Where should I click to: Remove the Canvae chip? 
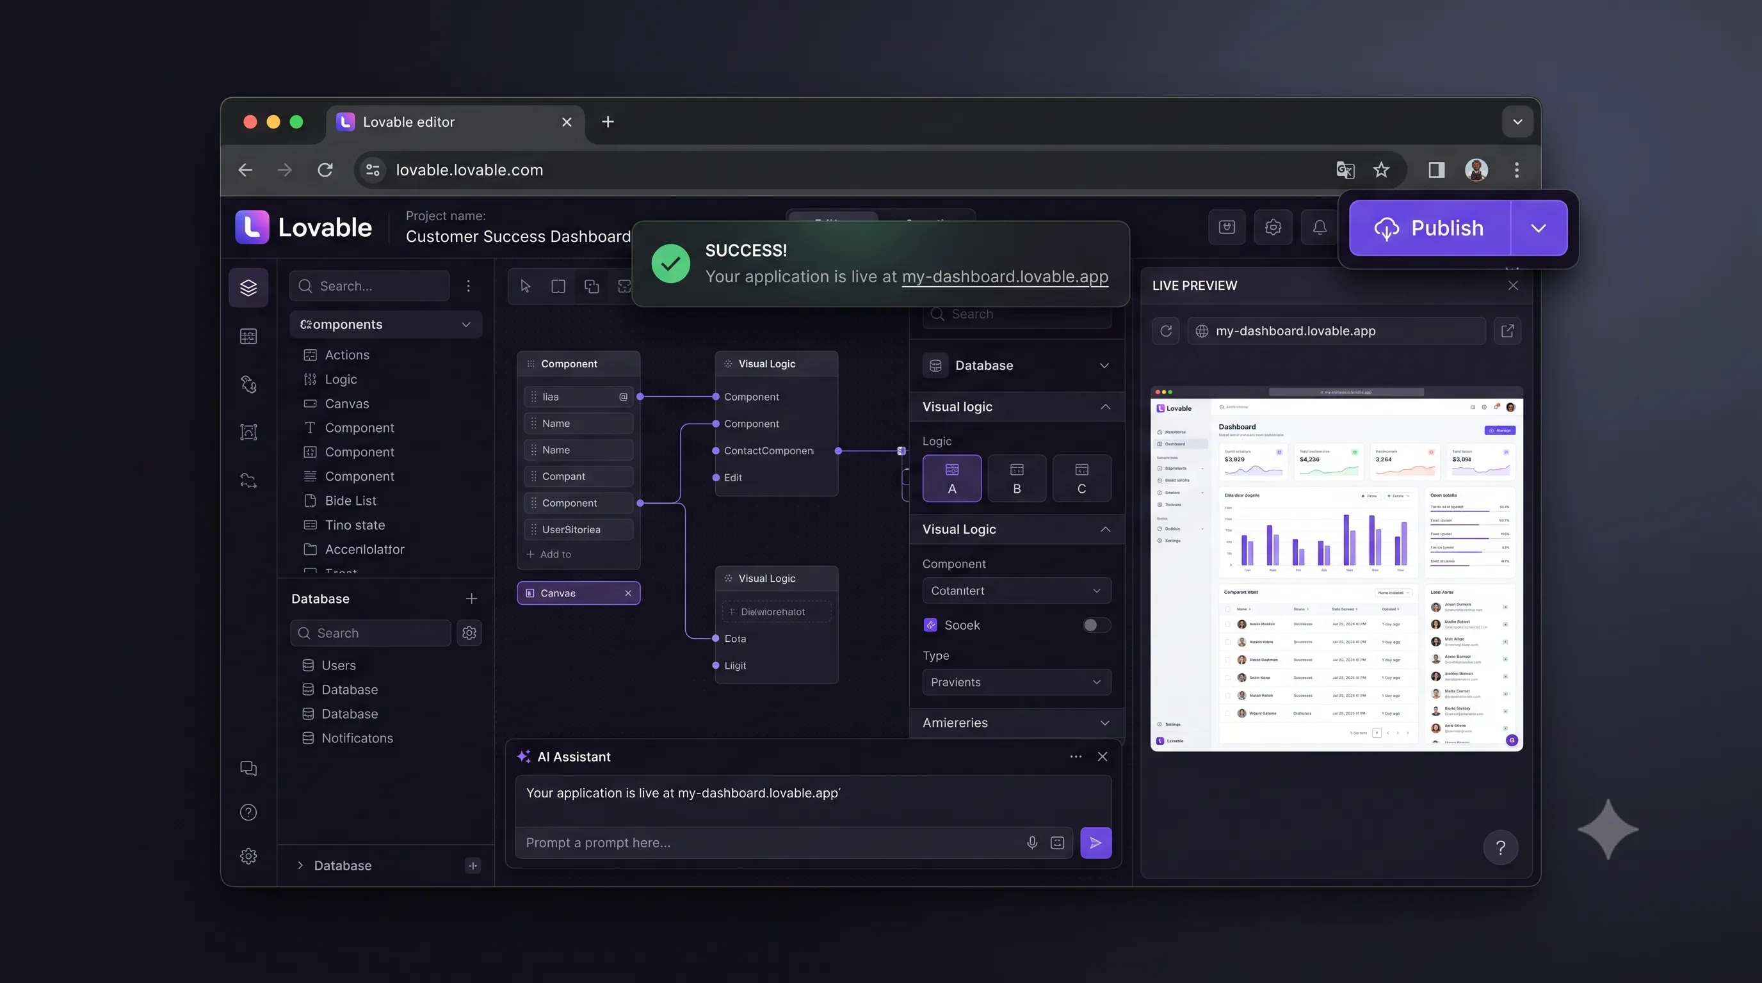coord(628,593)
